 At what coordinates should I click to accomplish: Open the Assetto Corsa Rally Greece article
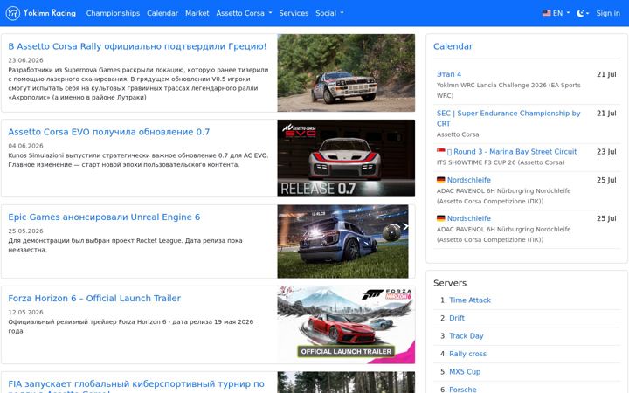coord(137,46)
